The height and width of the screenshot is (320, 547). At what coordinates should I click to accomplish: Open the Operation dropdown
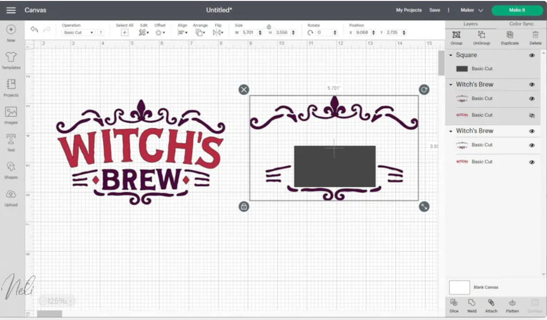point(78,32)
